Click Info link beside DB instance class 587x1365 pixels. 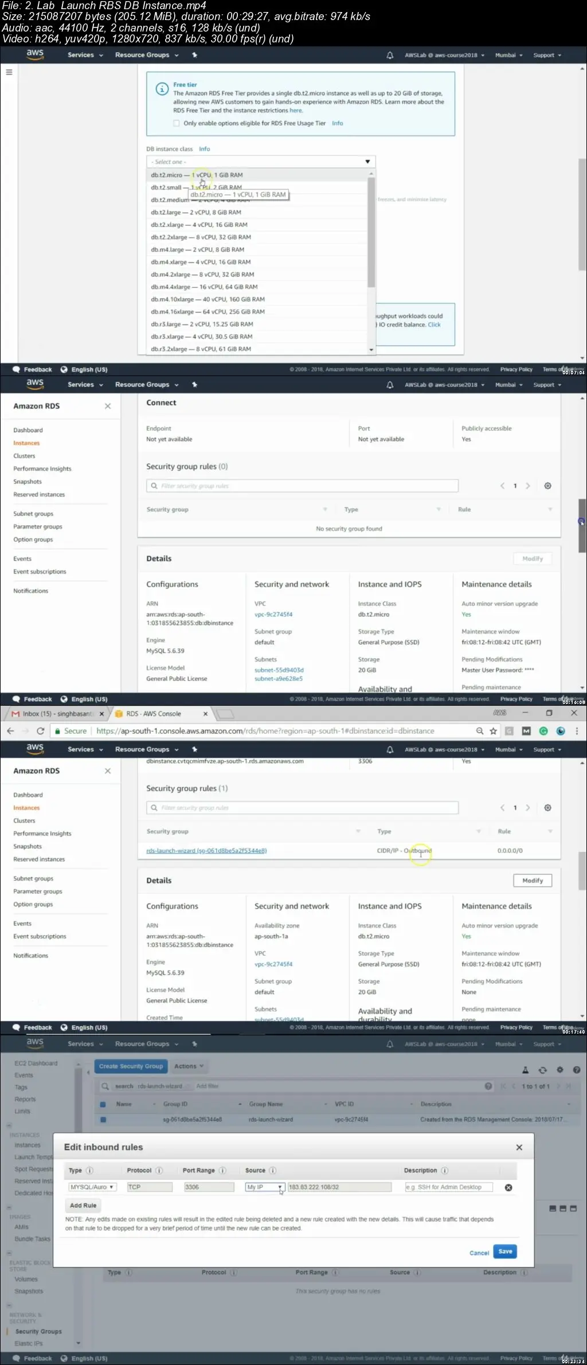(x=205, y=149)
